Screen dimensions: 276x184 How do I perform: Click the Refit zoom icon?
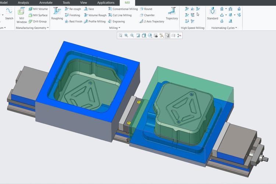coord(120,36)
